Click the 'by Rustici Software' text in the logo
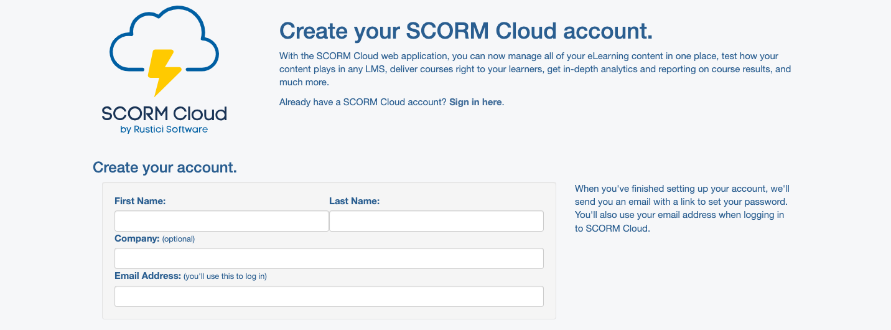The width and height of the screenshot is (891, 330). tap(164, 130)
